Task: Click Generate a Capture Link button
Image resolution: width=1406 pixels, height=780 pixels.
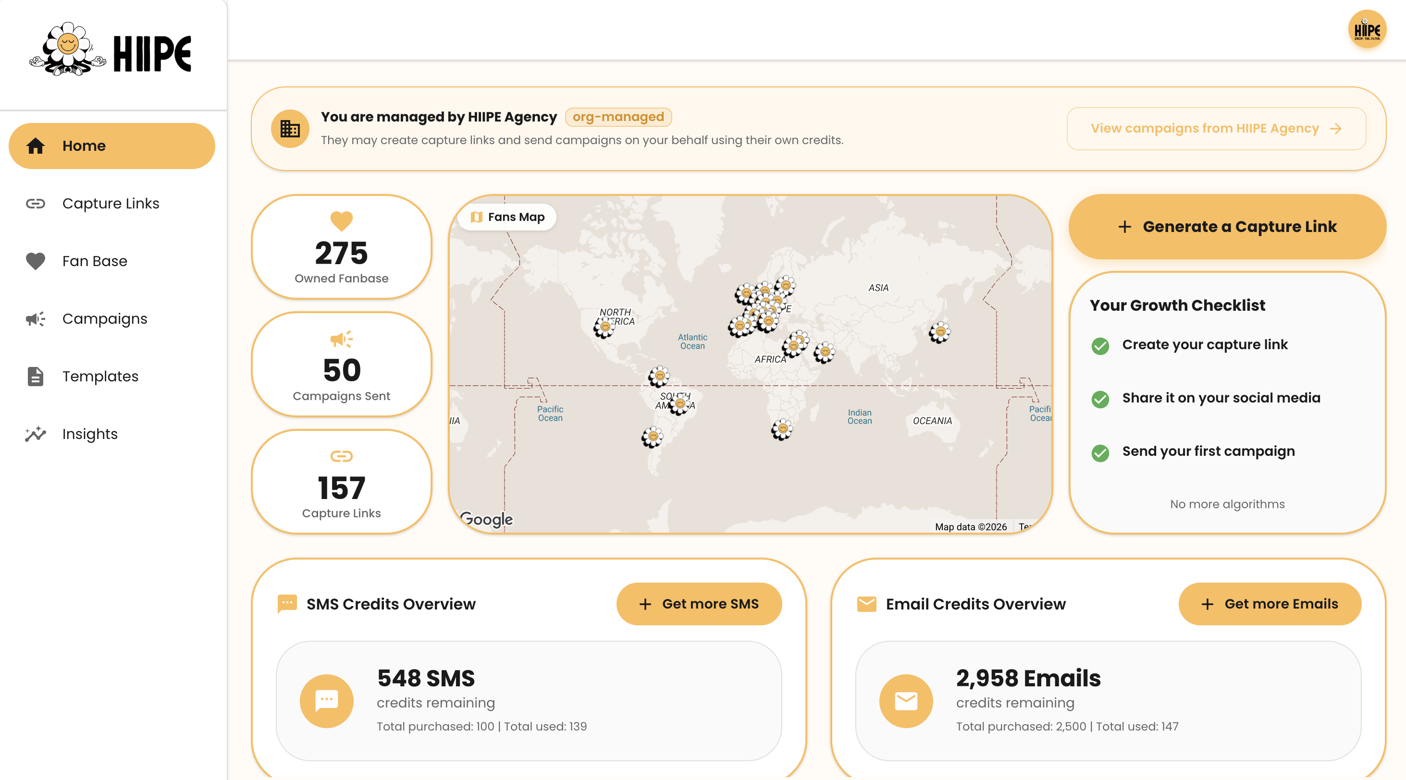Action: point(1227,226)
